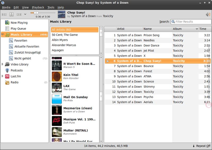Select LAX album cover by The Game
This screenshot has width=212, height=150.
pos(57,88)
